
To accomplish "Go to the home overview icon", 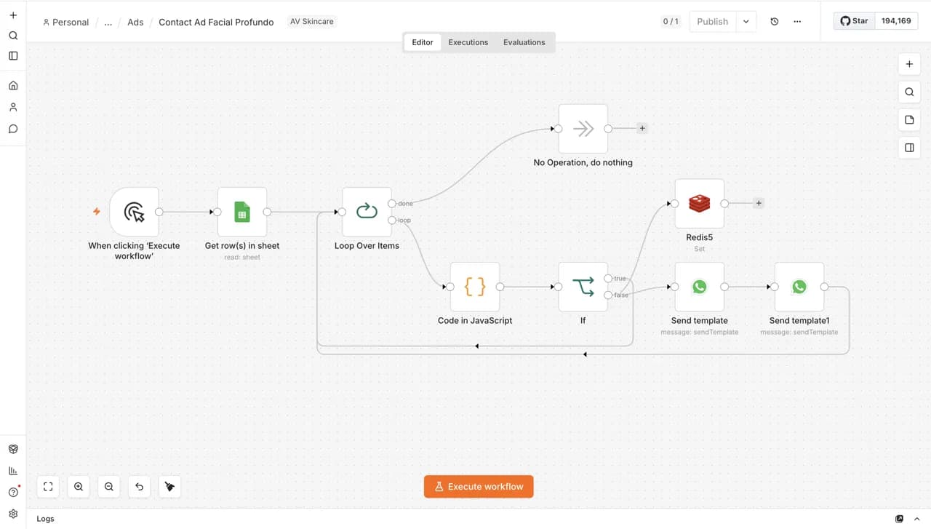I will (13, 85).
